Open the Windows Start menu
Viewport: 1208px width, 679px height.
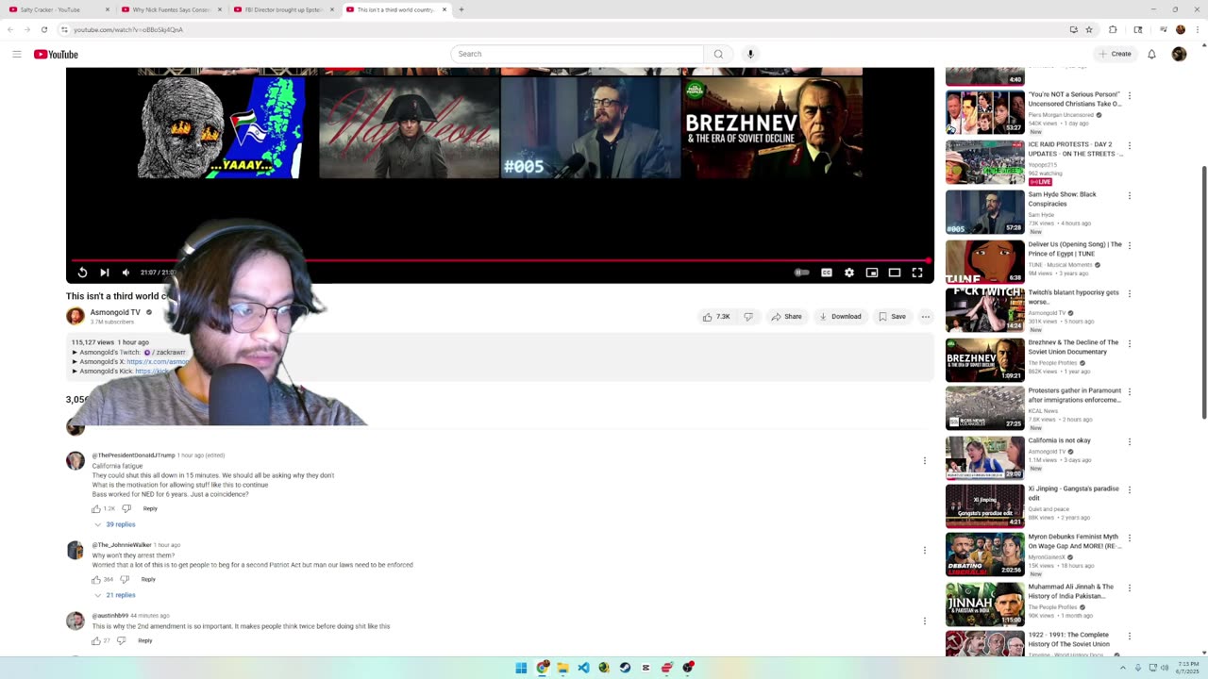[x=521, y=668]
